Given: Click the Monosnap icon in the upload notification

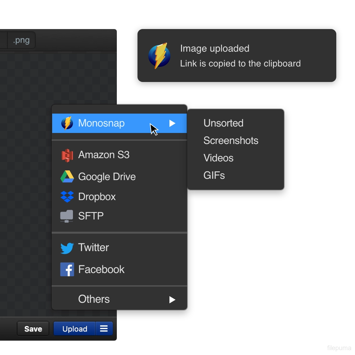Looking at the screenshot, I should click(159, 56).
